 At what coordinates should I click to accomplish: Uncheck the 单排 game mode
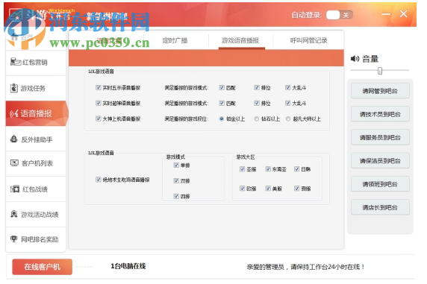pyautogui.click(x=176, y=165)
